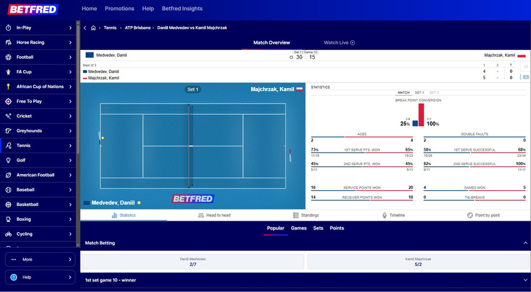The image size is (531, 292).
Task: Select the Points markets tab
Action: coord(337,228)
